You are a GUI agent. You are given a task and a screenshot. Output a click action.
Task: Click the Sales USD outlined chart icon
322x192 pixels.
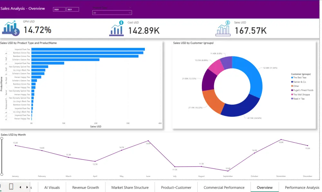coord(223,29)
